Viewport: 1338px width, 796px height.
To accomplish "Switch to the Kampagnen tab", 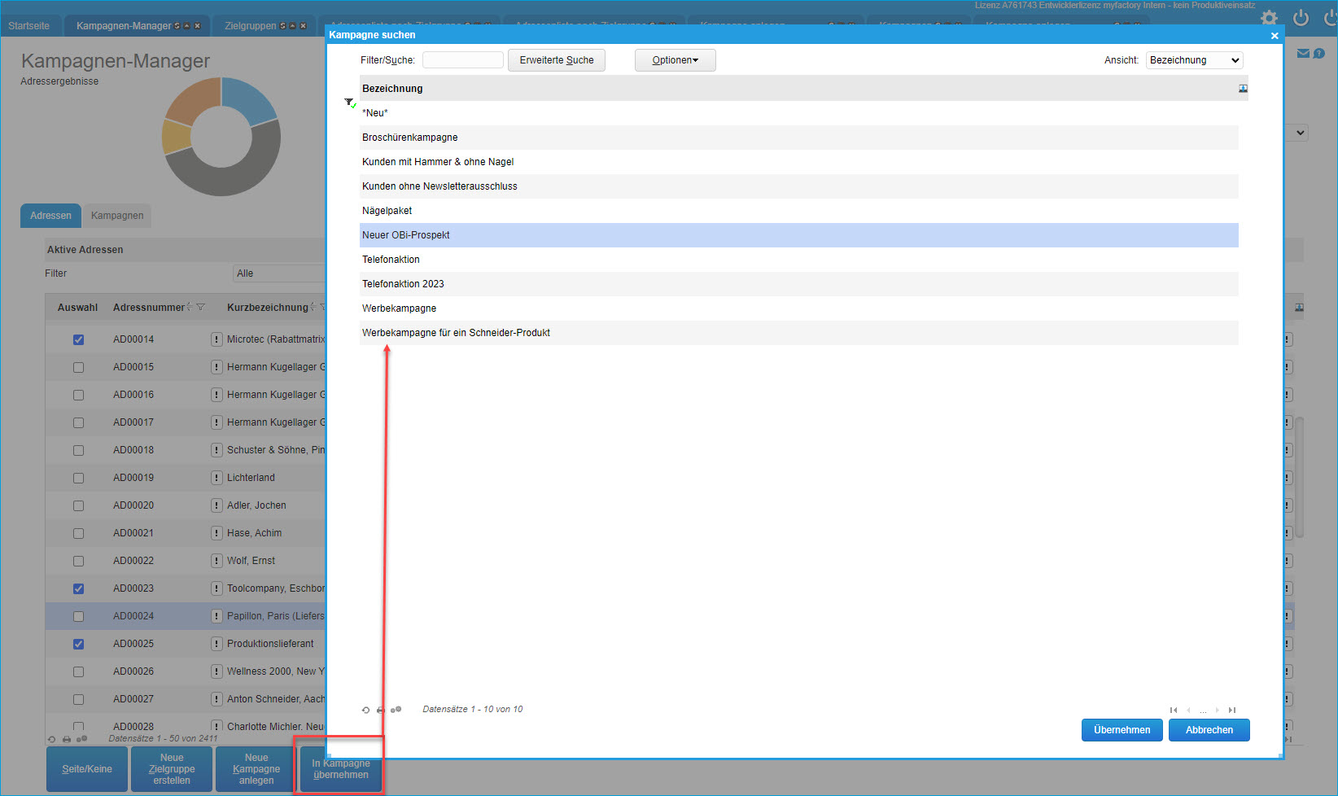I will pyautogui.click(x=117, y=216).
